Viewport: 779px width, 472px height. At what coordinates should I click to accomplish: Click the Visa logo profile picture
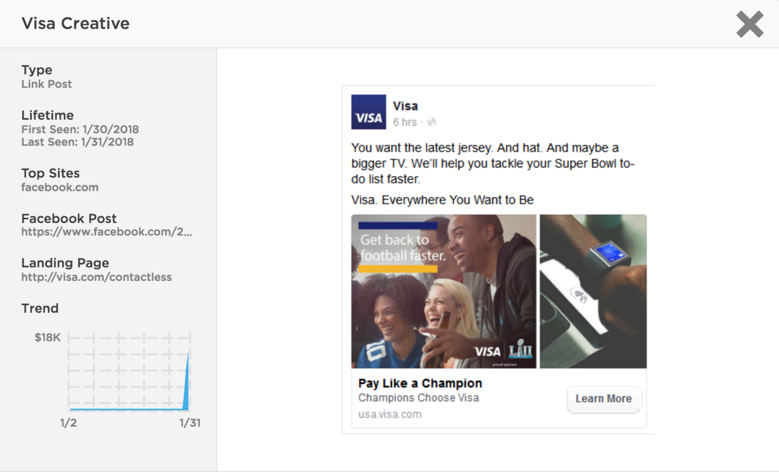pyautogui.click(x=368, y=112)
